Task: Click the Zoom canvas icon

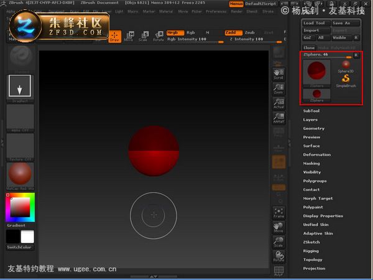Action: pos(279,88)
